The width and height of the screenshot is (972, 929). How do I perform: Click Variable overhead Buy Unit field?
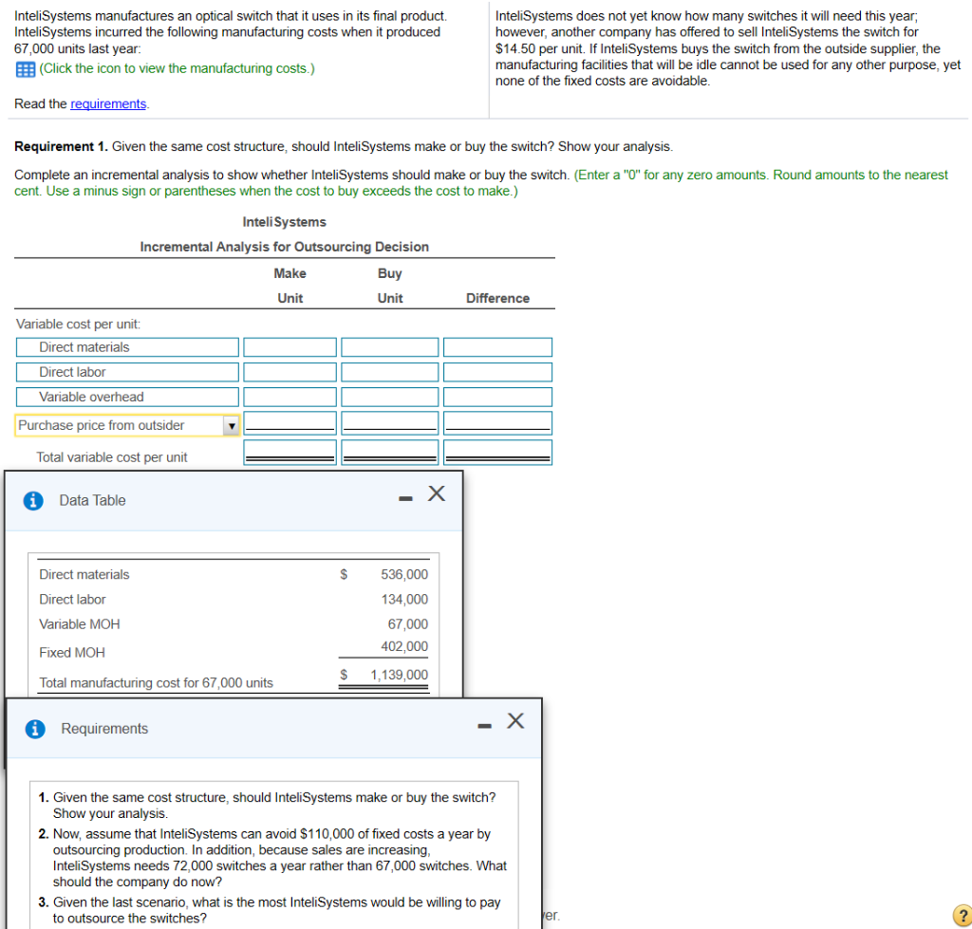tap(390, 397)
